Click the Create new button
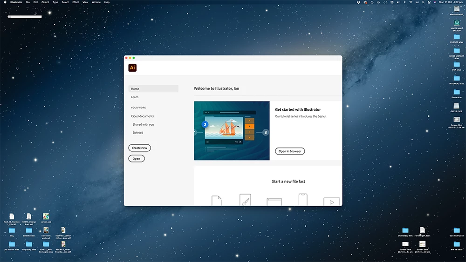 139,148
